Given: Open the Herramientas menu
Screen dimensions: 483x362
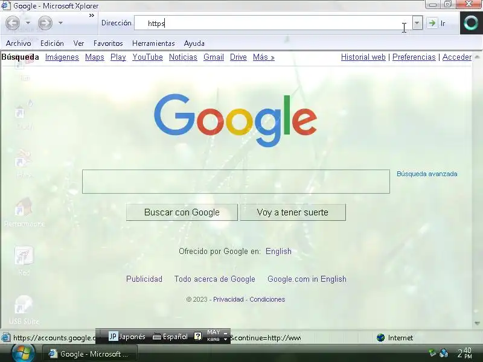Looking at the screenshot, I should click(153, 43).
